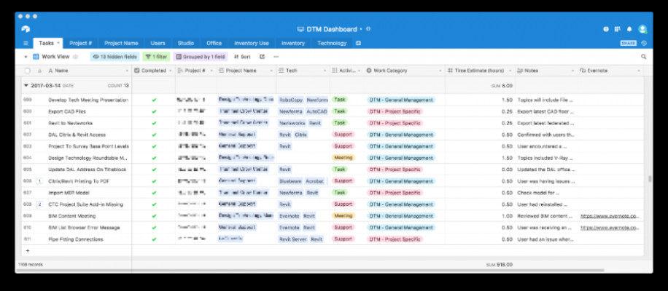Open the Work Category column dropdown arrow

point(440,71)
